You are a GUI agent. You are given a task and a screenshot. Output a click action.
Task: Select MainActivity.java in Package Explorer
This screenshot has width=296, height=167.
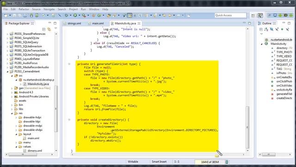coord(38,84)
